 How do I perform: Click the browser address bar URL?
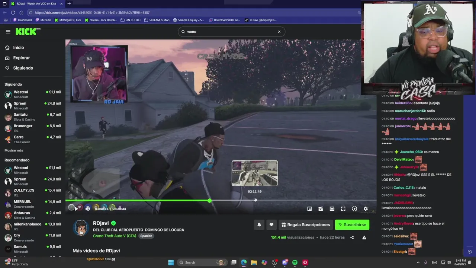tap(92, 13)
